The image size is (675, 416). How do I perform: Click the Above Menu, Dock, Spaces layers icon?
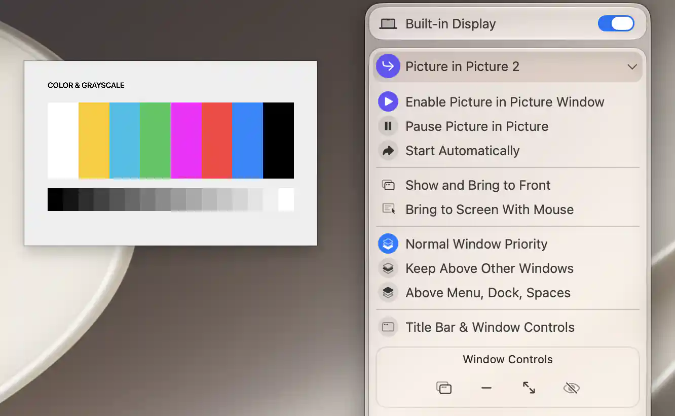tap(388, 293)
